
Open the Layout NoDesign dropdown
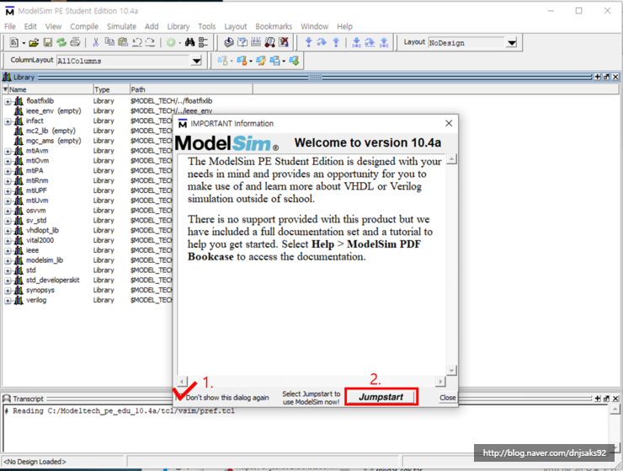pyautogui.click(x=512, y=43)
